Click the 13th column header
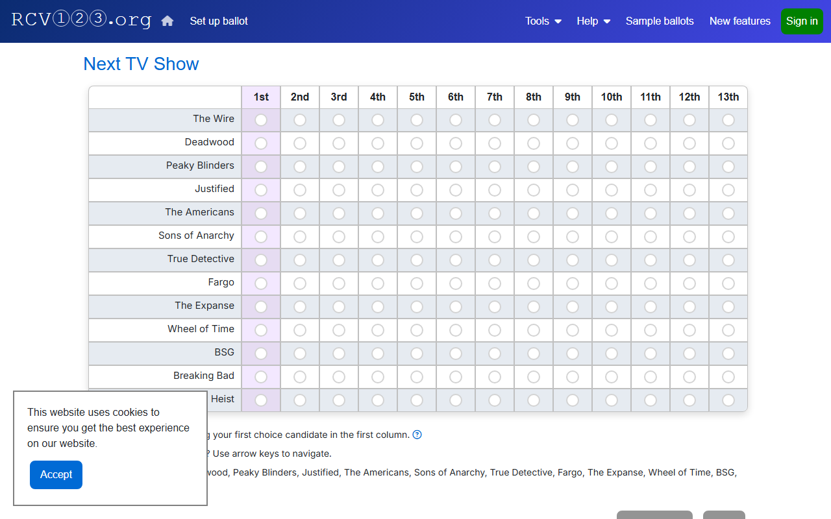 (x=728, y=97)
